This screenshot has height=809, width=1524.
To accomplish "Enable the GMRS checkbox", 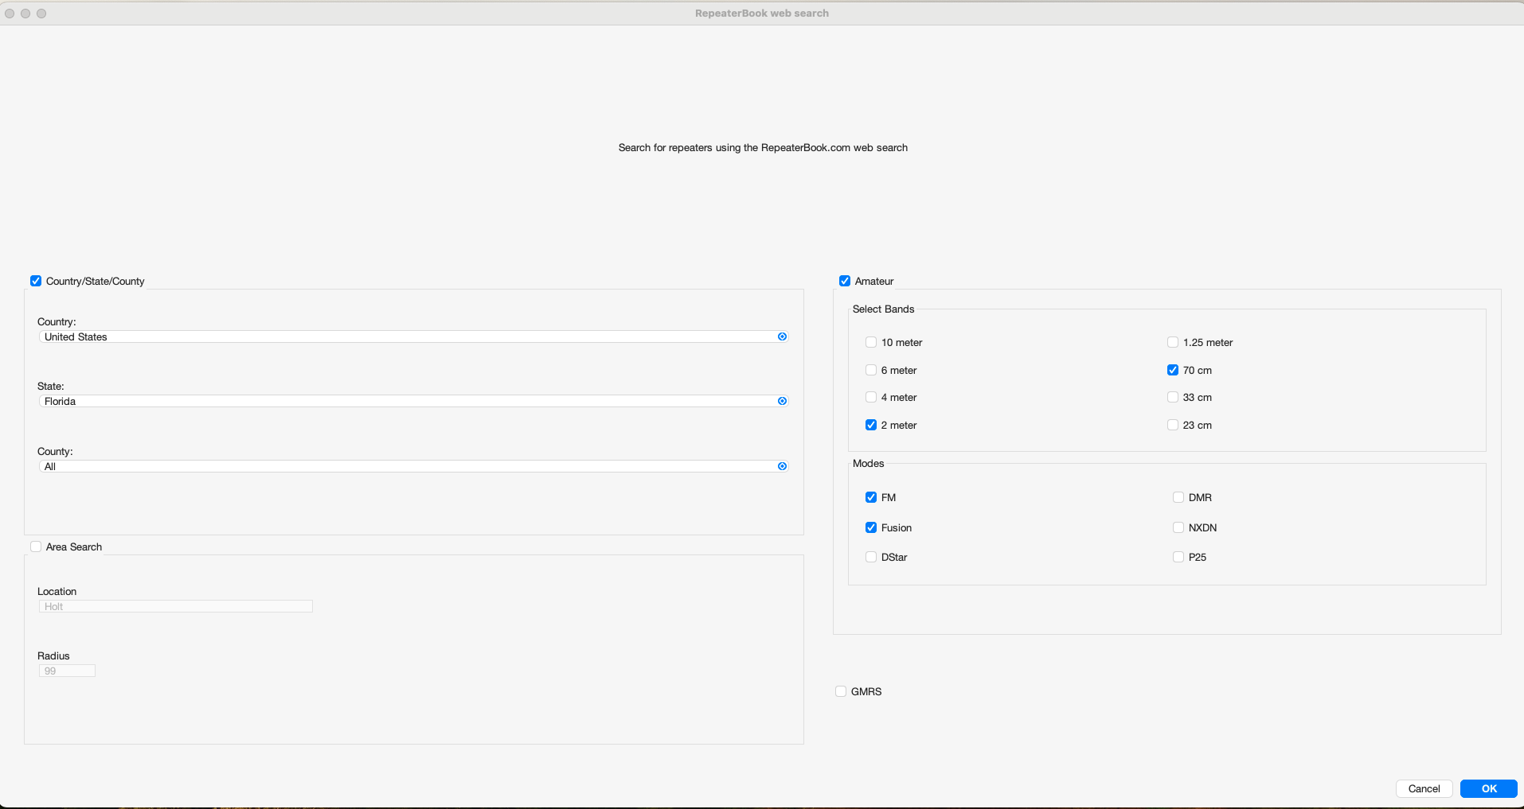I will (x=841, y=691).
